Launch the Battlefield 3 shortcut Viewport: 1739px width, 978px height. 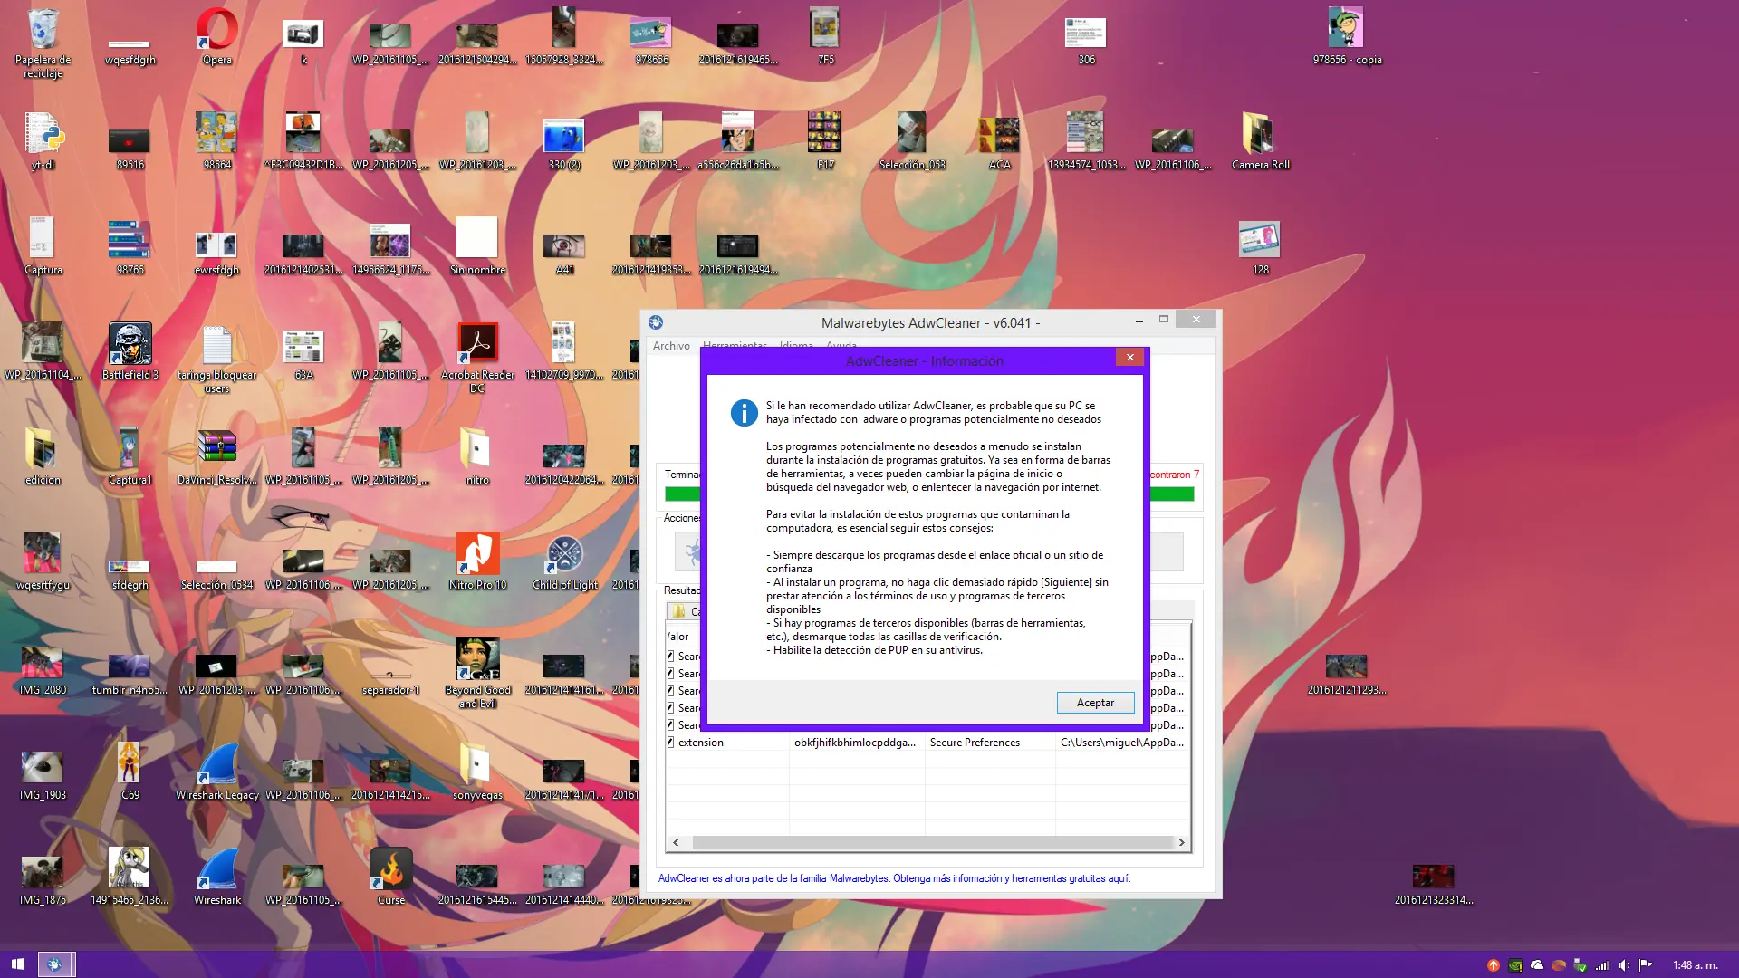point(130,351)
